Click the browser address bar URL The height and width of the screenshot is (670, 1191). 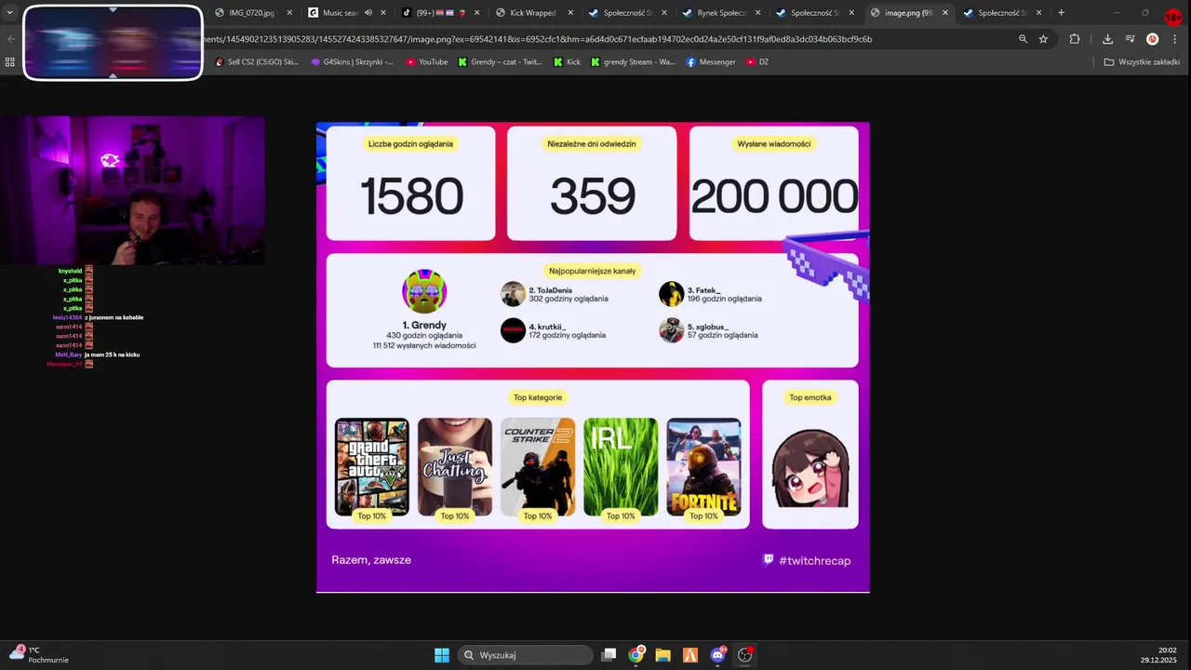tap(537, 39)
